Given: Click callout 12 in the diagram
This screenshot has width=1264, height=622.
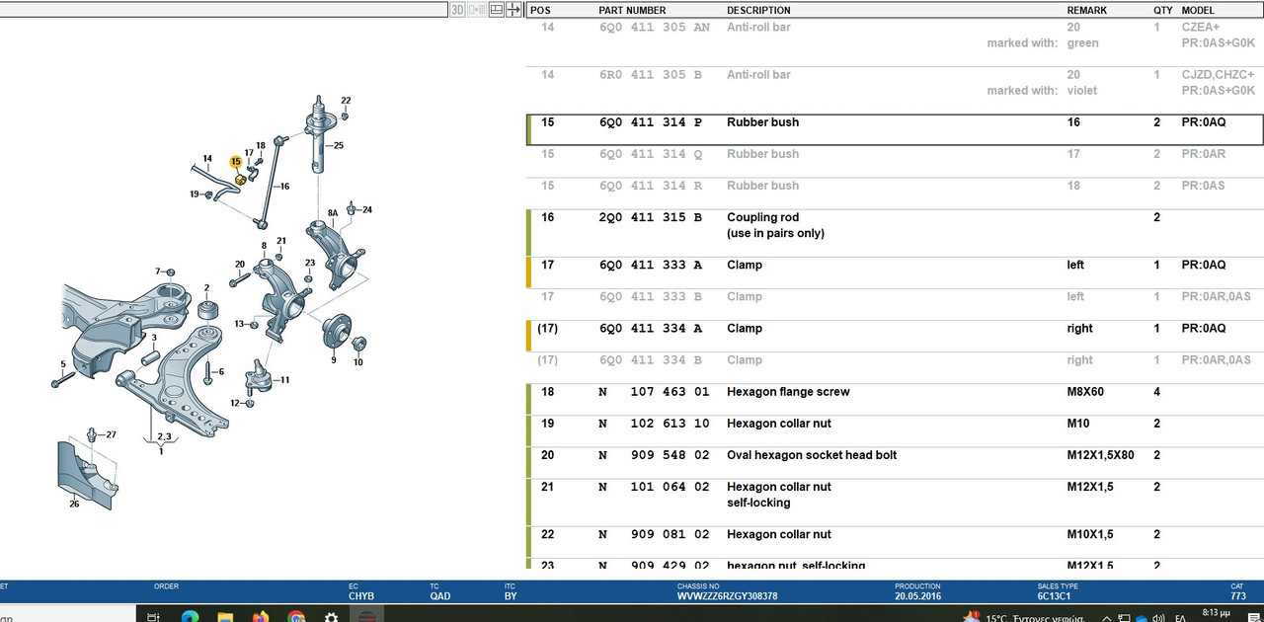Looking at the screenshot, I should pos(235,403).
